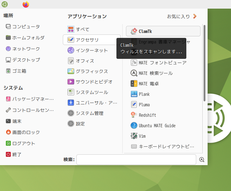231x191 pixels.
Task: Launch MATE 電卓 calculator icon
Action: tap(134, 83)
